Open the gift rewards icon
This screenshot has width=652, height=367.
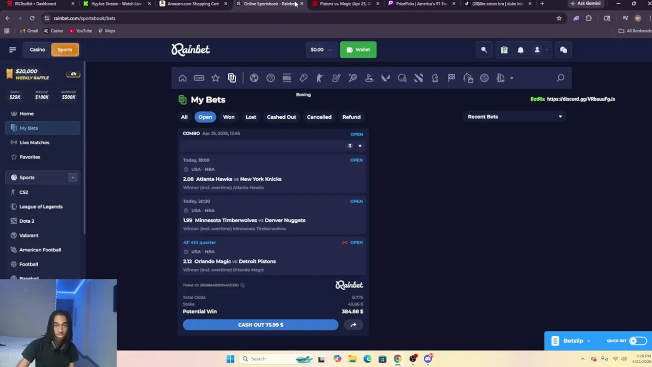[504, 49]
